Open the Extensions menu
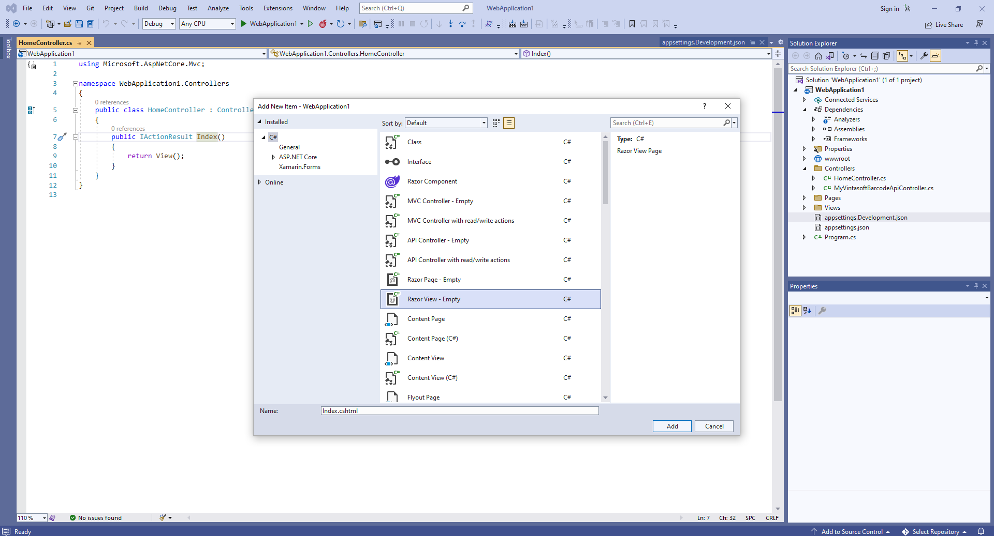The height and width of the screenshot is (536, 994). (x=277, y=8)
